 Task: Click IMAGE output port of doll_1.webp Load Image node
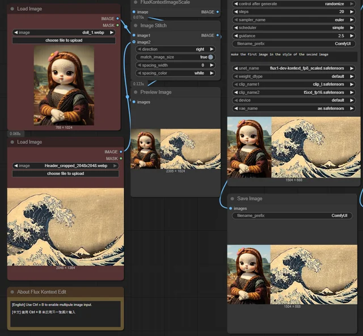117,19
